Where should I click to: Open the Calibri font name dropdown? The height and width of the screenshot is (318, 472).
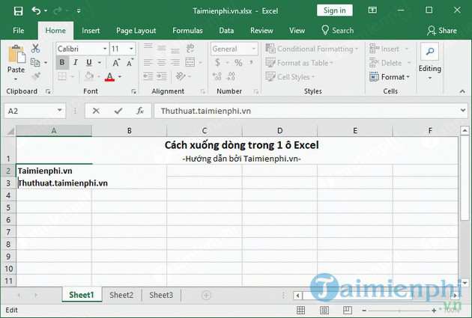click(105, 49)
